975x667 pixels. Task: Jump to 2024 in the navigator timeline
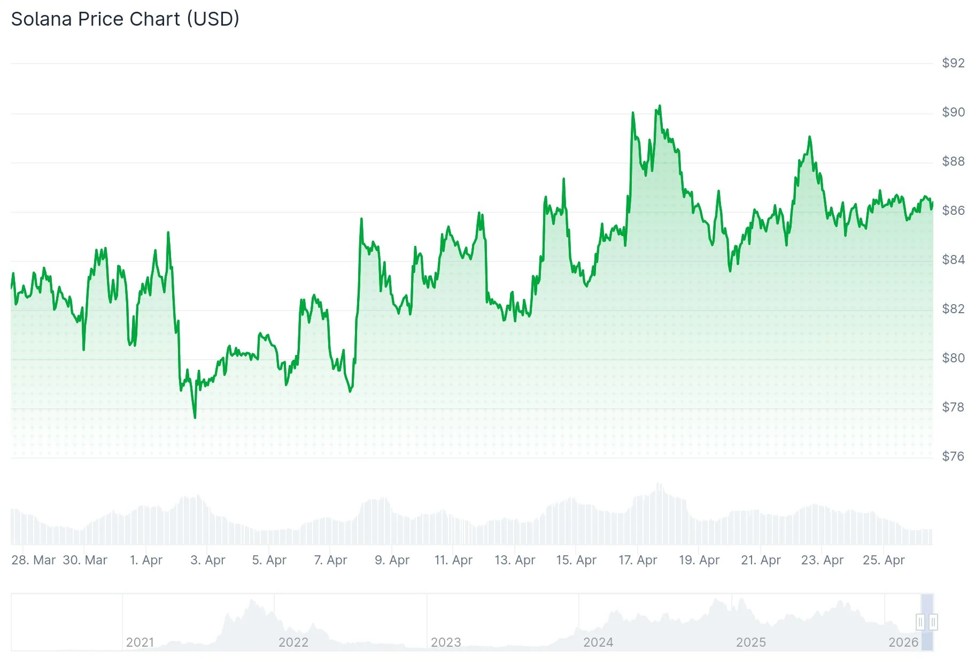(598, 642)
